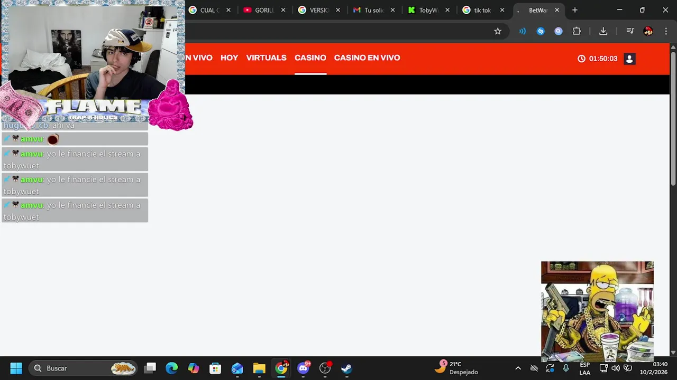This screenshot has width=677, height=380.
Task: Close the GORILL YouTube tab
Action: (283, 10)
